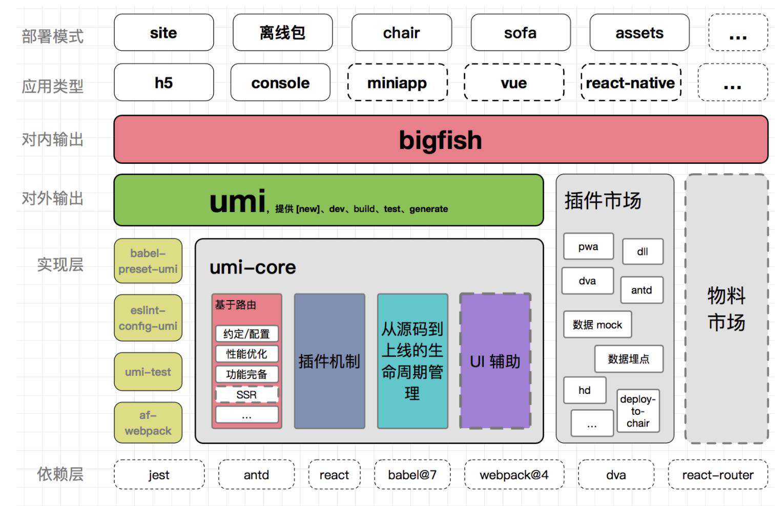Click the dashed vue box
784x506 pixels.
[x=514, y=82]
